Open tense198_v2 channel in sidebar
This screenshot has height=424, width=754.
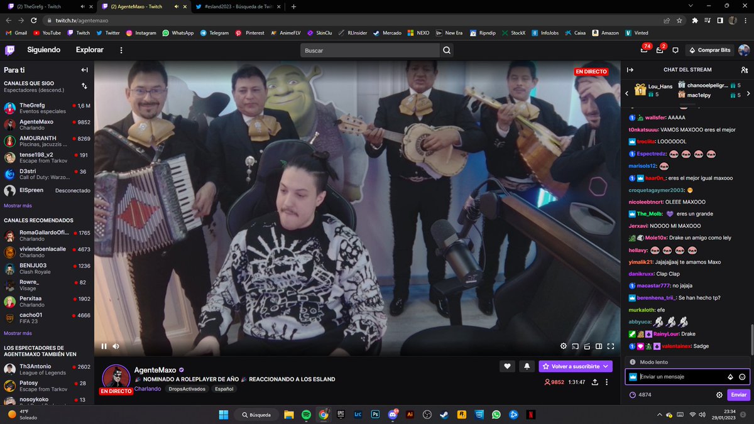tap(47, 158)
